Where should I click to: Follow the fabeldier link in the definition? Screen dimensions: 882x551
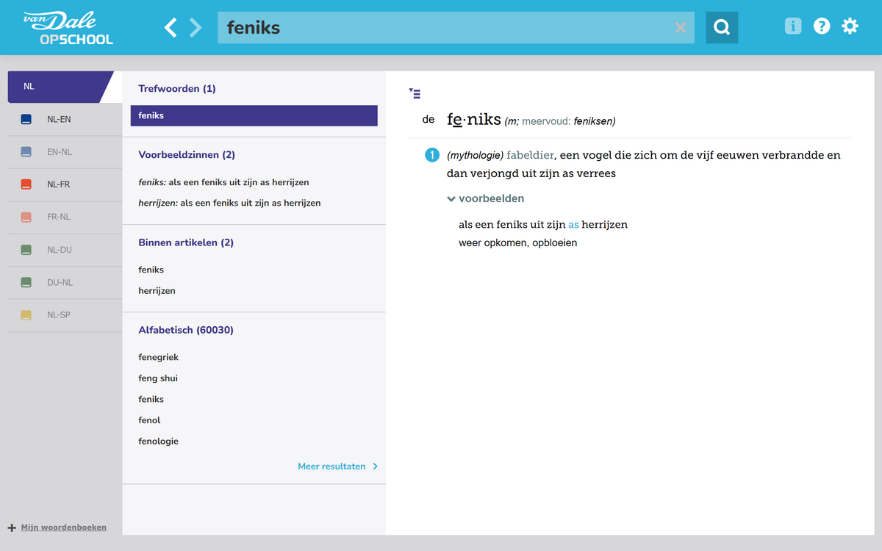530,155
